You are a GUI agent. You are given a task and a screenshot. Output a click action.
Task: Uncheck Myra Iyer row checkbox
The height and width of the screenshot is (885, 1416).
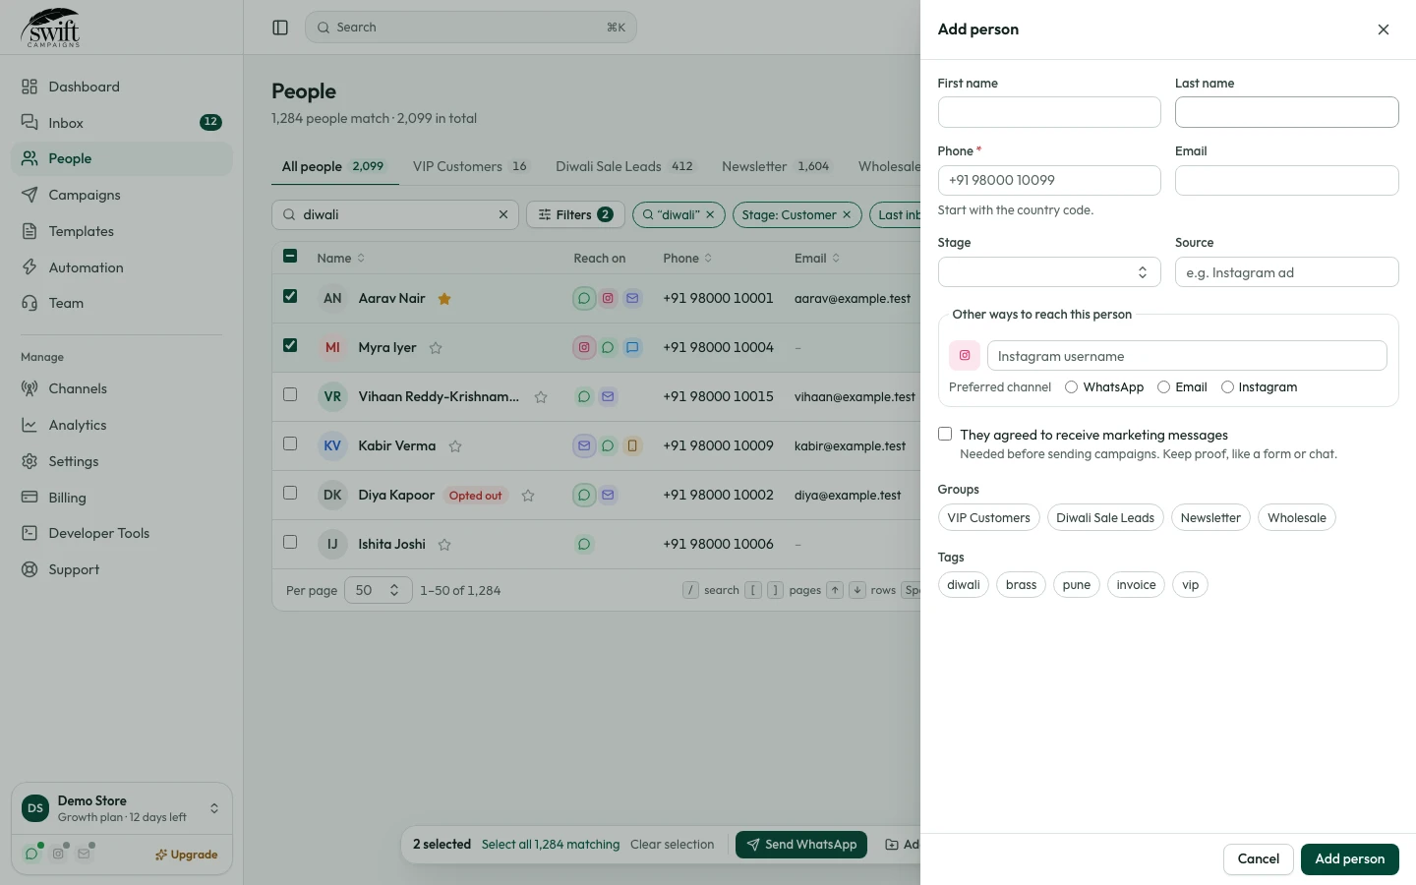(290, 345)
